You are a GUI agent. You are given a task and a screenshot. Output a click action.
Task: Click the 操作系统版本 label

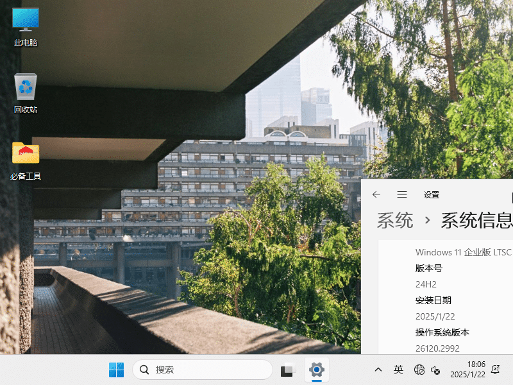(442, 332)
